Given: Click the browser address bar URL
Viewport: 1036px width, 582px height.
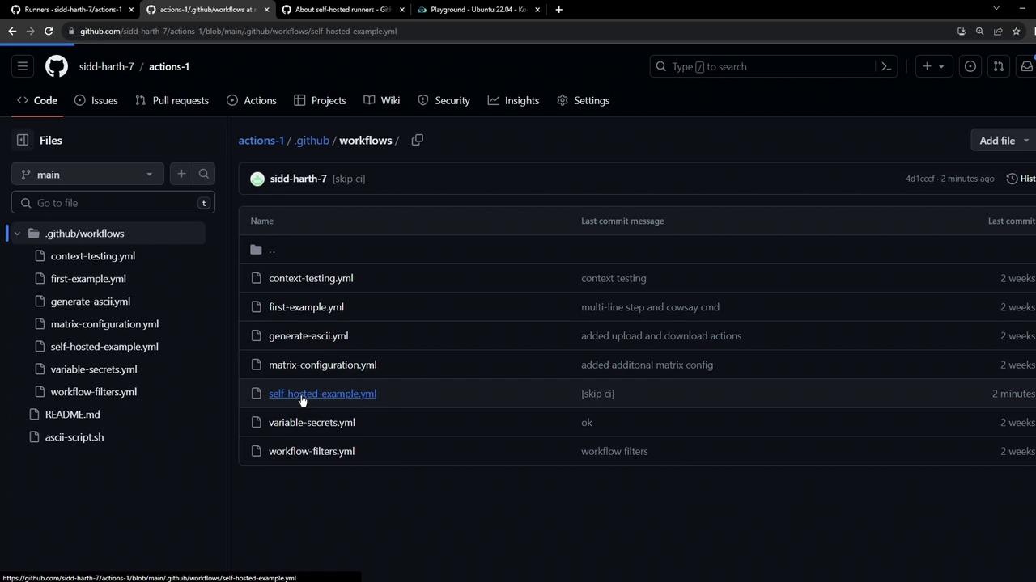Looking at the screenshot, I should (238, 31).
